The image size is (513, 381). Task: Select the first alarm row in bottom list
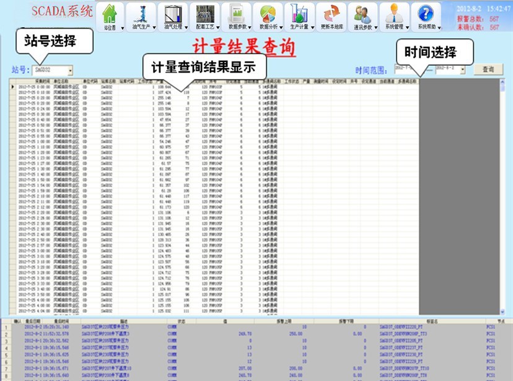click(x=186, y=328)
